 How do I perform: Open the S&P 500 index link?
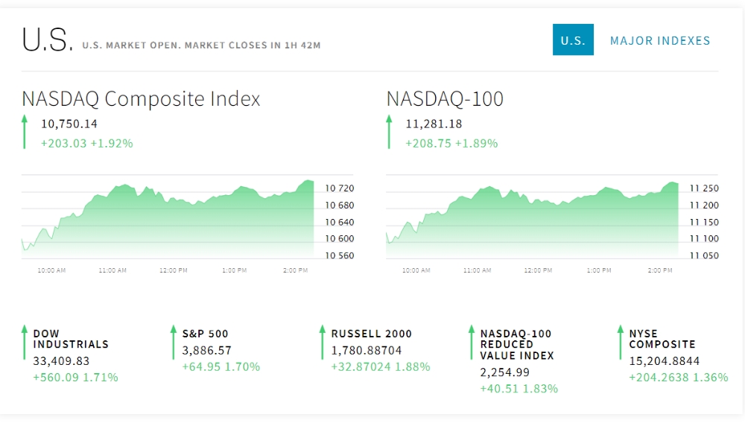click(x=206, y=334)
